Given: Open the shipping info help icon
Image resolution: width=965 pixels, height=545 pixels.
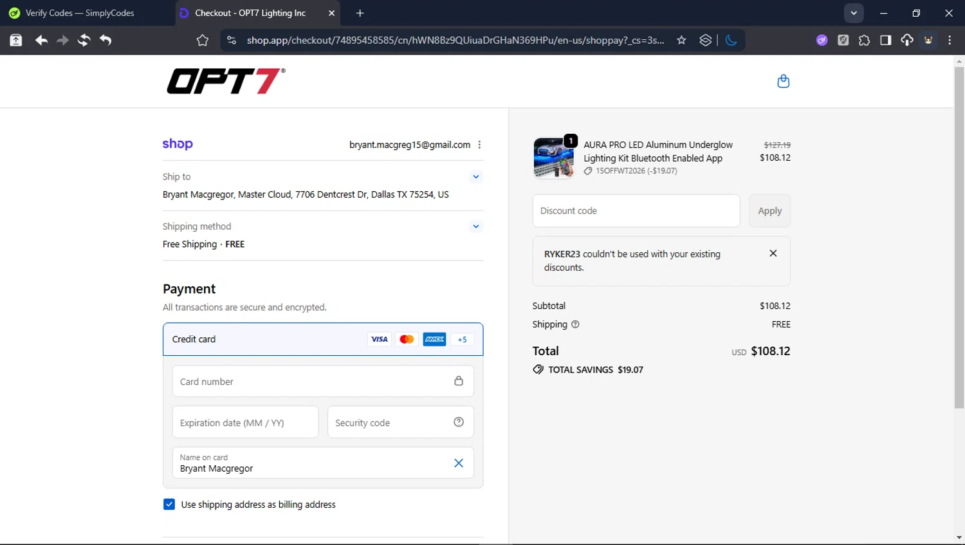Looking at the screenshot, I should pyautogui.click(x=575, y=324).
